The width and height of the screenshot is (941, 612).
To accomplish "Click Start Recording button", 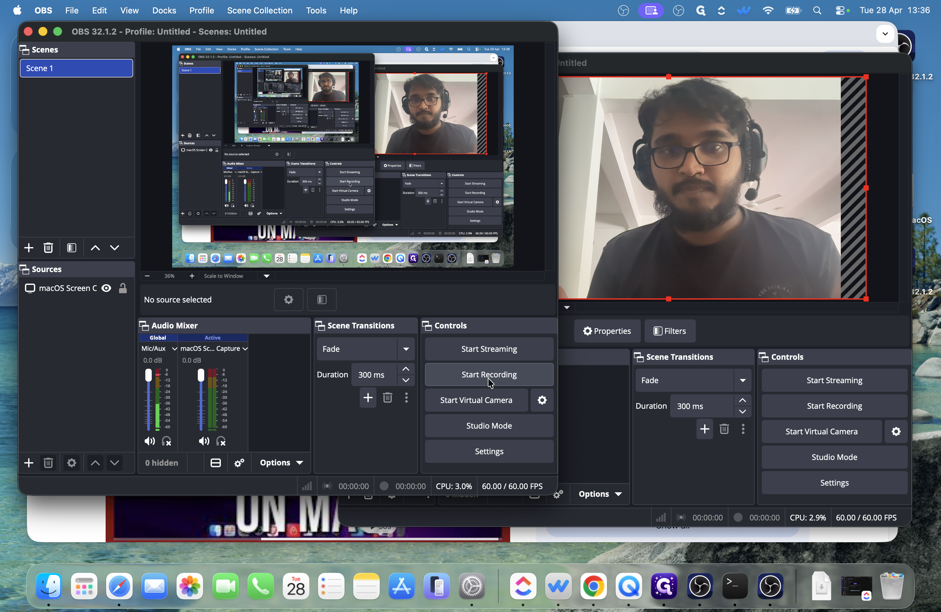I will 489,374.
